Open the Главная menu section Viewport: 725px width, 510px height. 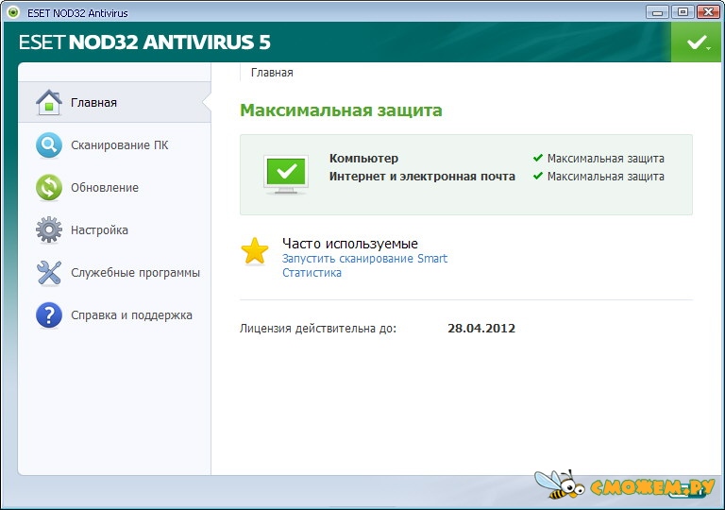114,102
